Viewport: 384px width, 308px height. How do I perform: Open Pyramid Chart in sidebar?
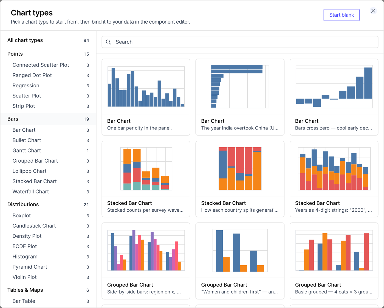coord(48,267)
